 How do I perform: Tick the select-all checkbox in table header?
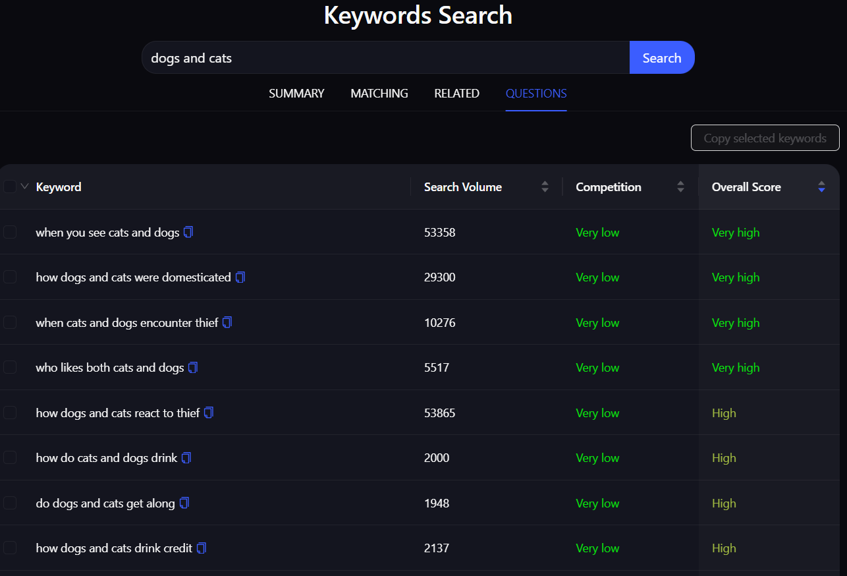point(9,187)
